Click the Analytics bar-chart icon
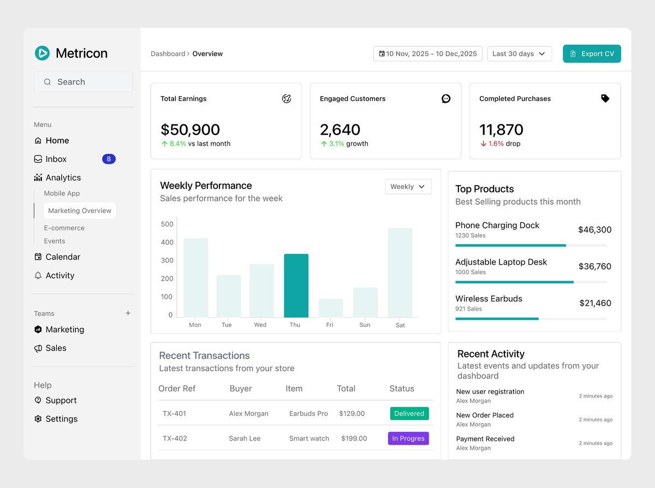Viewport: 655px width, 488px height. click(38, 178)
